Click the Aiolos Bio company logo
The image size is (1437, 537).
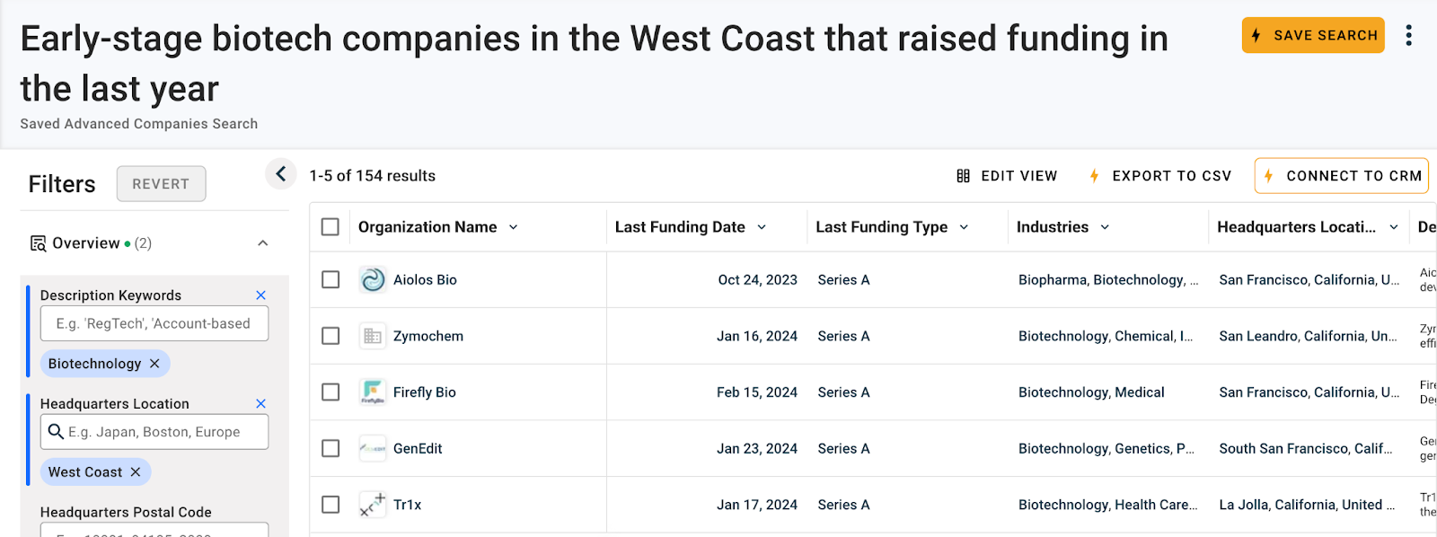[372, 279]
